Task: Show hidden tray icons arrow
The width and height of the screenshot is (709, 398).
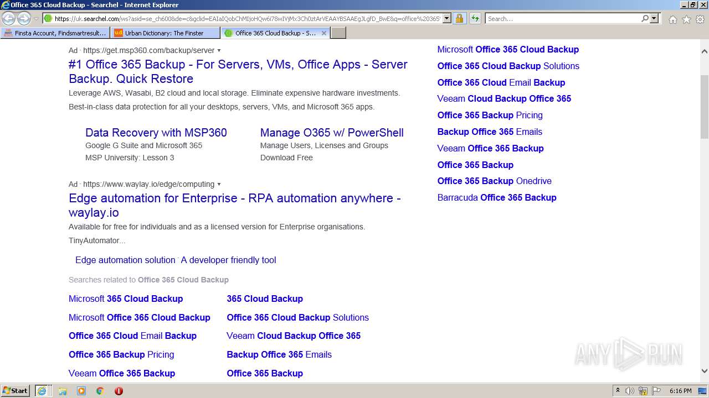Action: [618, 391]
